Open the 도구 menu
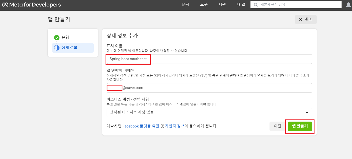The height and width of the screenshot is (159, 352). (x=204, y=5)
